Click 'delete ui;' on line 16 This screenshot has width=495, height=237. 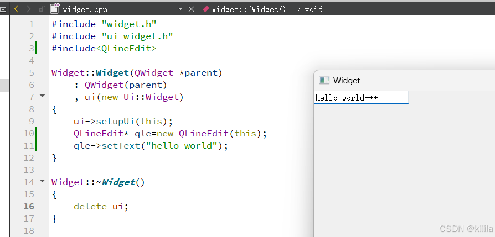click(101, 207)
